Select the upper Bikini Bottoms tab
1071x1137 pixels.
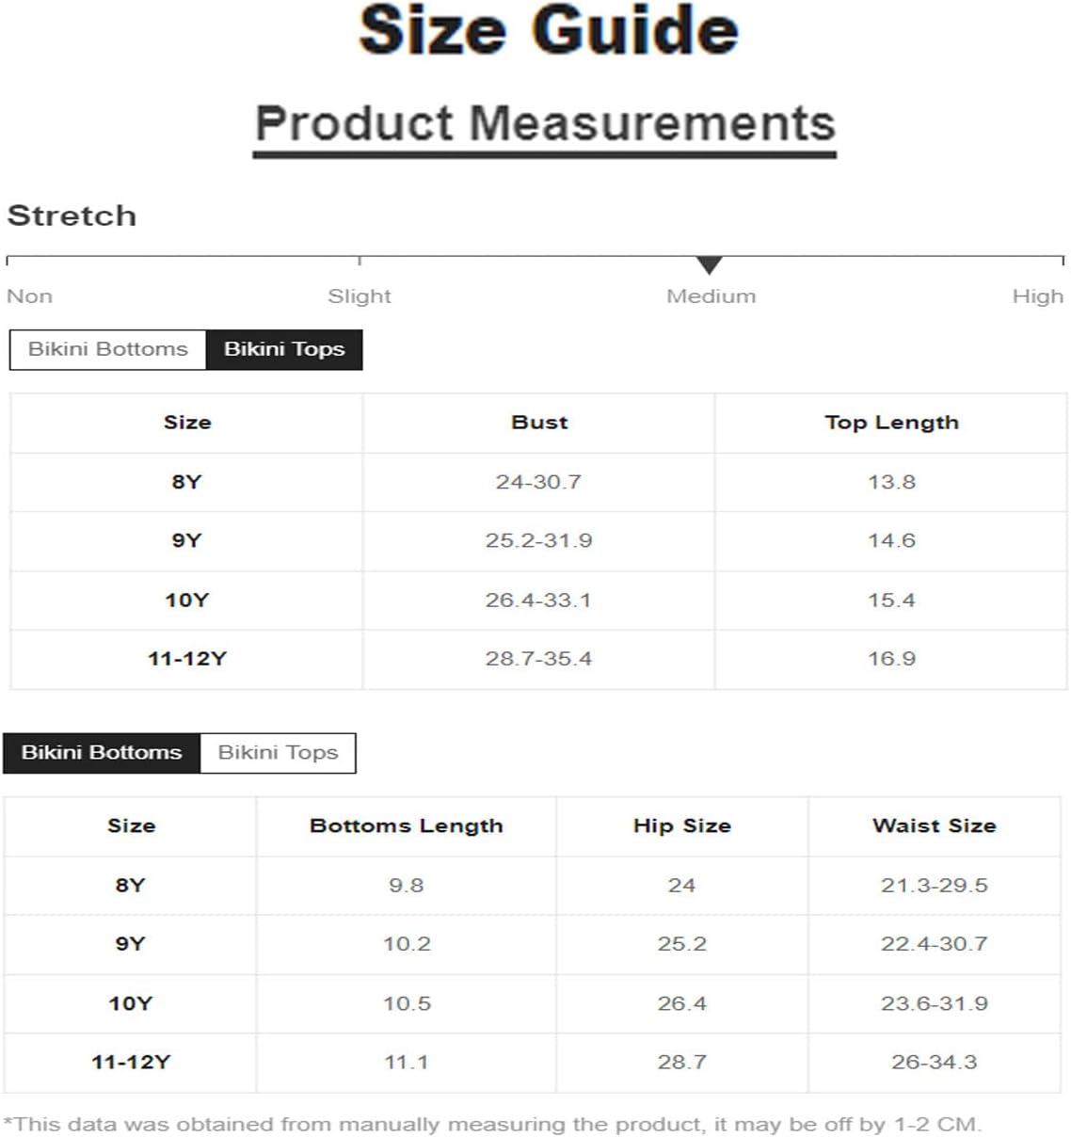[107, 349]
